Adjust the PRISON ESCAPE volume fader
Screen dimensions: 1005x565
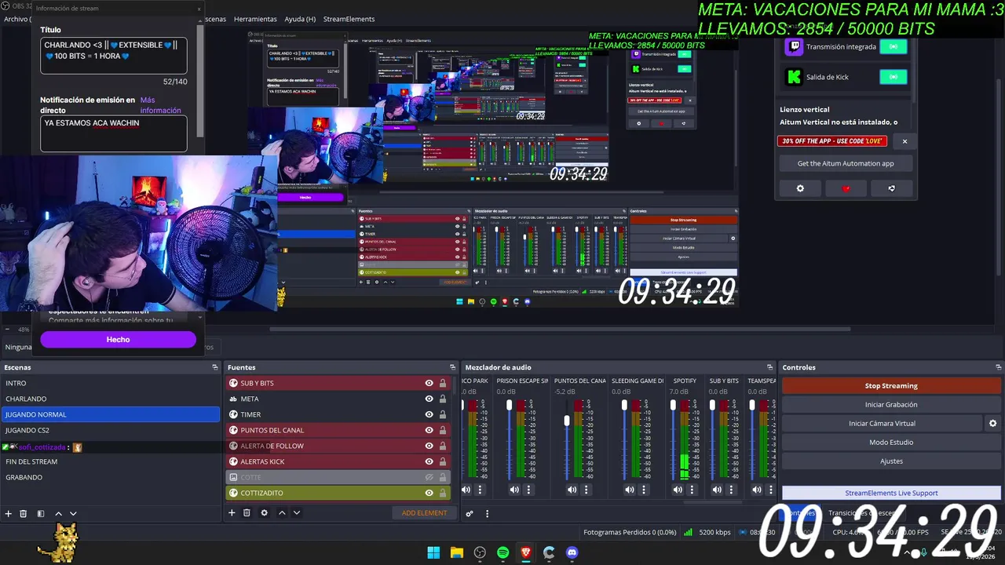tap(510, 405)
